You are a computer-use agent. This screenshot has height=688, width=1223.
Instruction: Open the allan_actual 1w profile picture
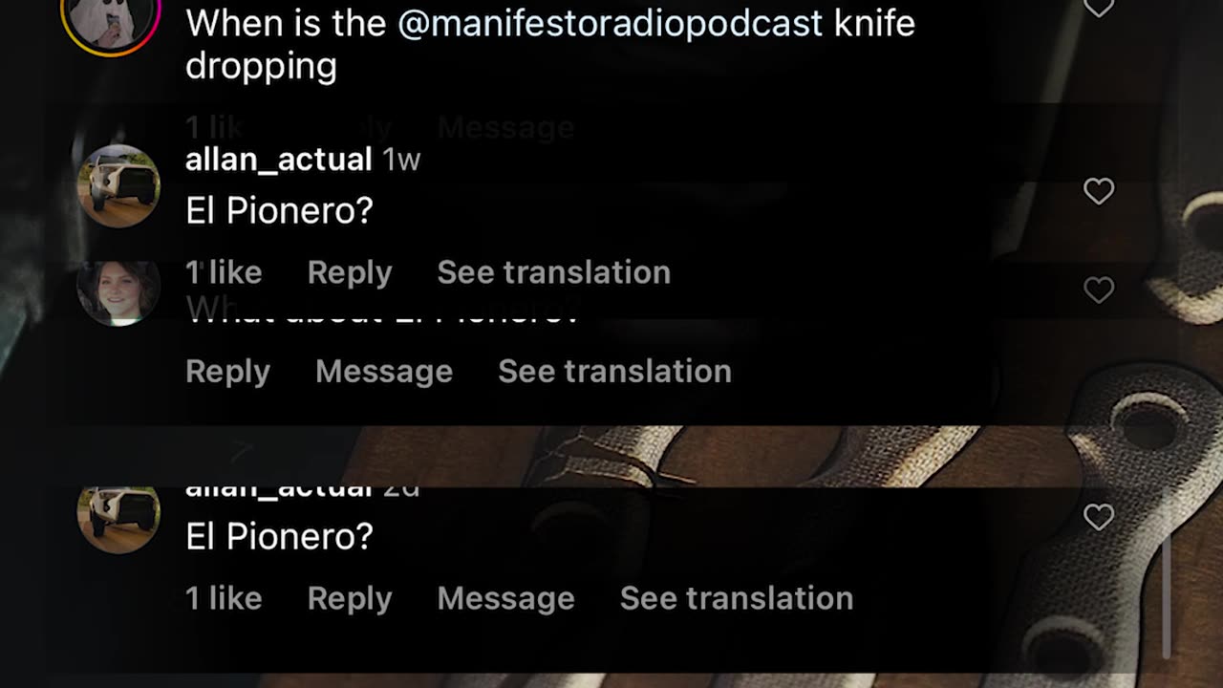(118, 185)
